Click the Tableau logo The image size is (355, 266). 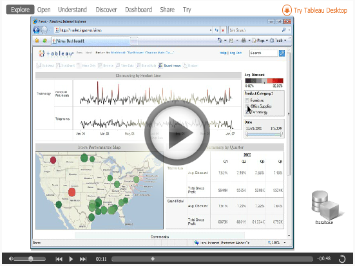pos(56,53)
